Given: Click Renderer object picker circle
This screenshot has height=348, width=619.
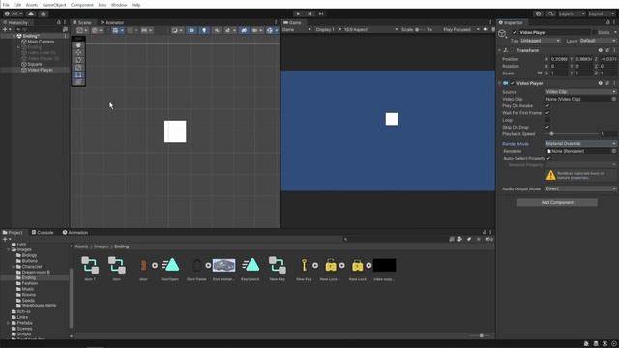Looking at the screenshot, I should click(614, 151).
